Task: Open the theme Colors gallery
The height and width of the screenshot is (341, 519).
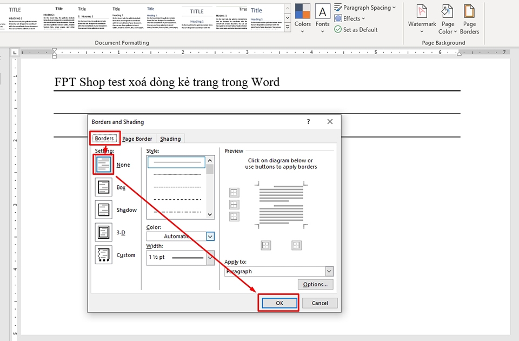Action: [x=303, y=18]
